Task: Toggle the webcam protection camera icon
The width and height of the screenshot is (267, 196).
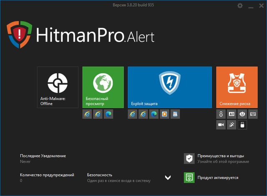Action: (x=221, y=125)
